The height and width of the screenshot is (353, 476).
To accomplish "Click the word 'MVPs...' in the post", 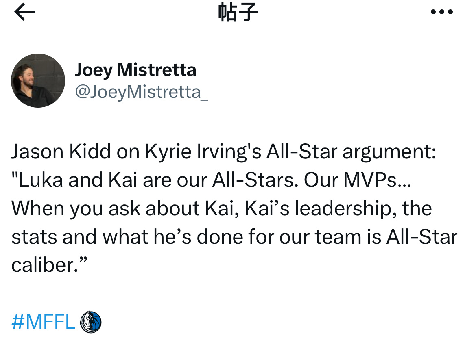I will click(x=377, y=180).
